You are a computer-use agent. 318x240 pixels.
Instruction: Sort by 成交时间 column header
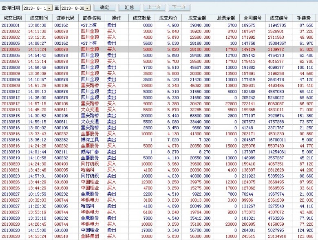click(x=39, y=18)
